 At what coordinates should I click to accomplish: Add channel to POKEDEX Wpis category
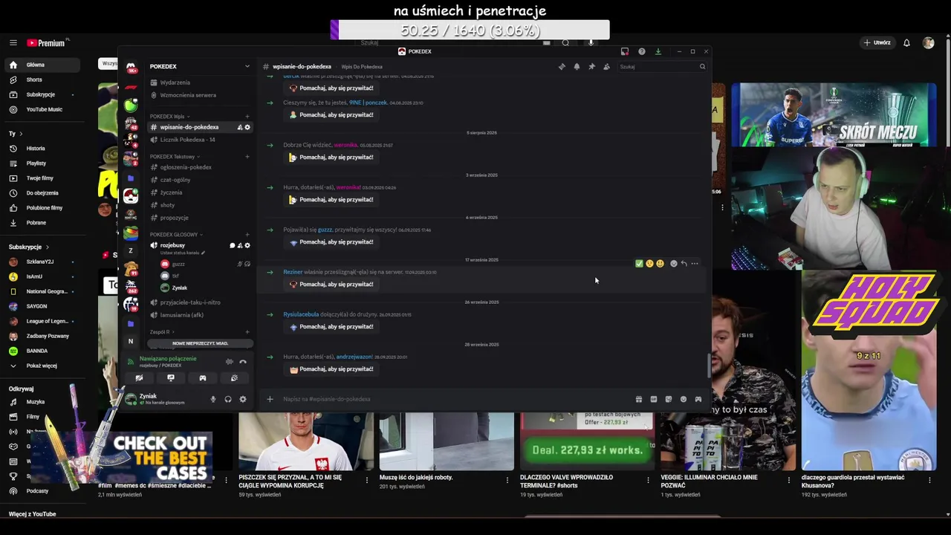247,117
